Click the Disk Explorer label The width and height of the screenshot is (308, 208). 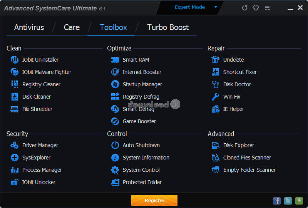pyautogui.click(x=238, y=145)
